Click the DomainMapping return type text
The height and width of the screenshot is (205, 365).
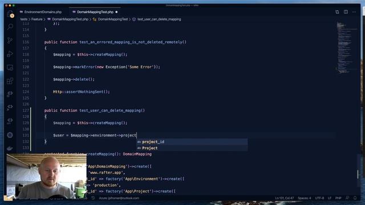137,154
